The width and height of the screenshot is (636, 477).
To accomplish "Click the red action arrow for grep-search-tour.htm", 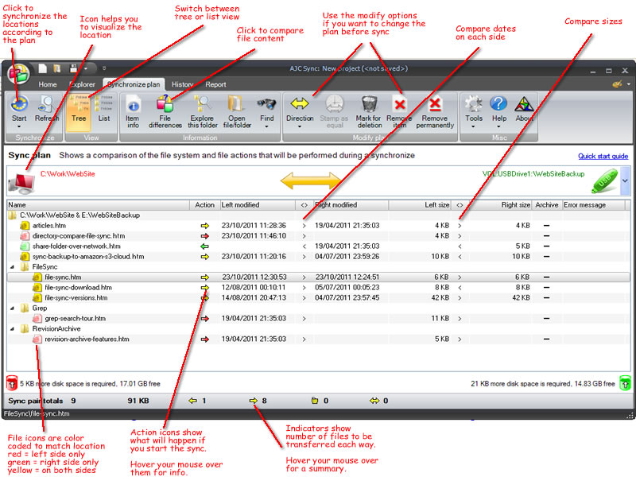I will [x=205, y=319].
